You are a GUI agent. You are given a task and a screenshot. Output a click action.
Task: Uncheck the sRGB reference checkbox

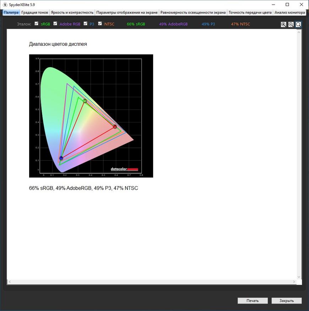click(x=36, y=24)
